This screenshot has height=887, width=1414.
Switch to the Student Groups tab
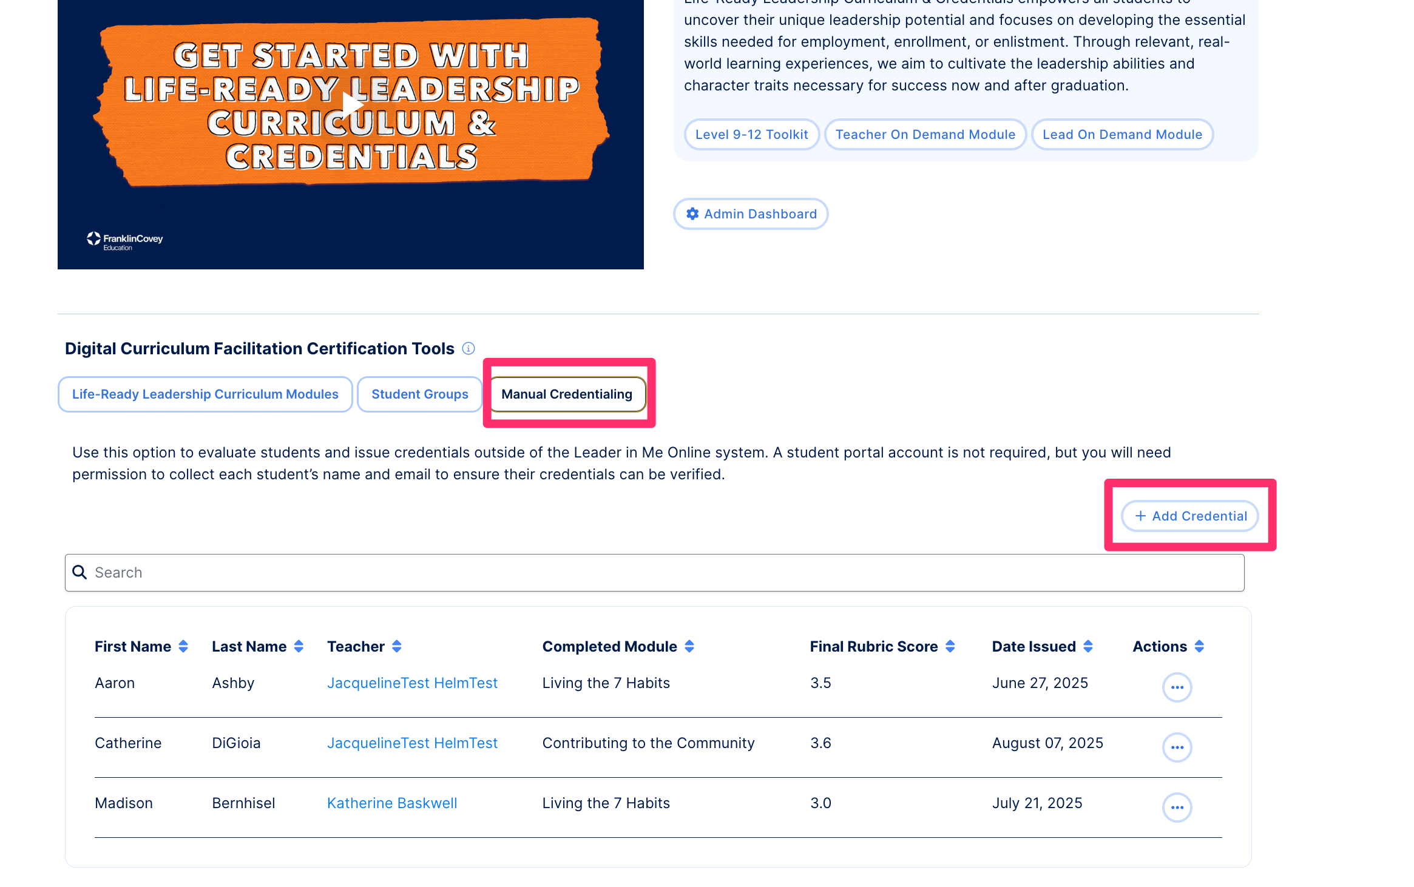pyautogui.click(x=419, y=394)
